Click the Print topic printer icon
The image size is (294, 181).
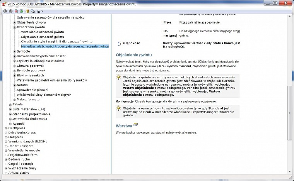(33, 11)
